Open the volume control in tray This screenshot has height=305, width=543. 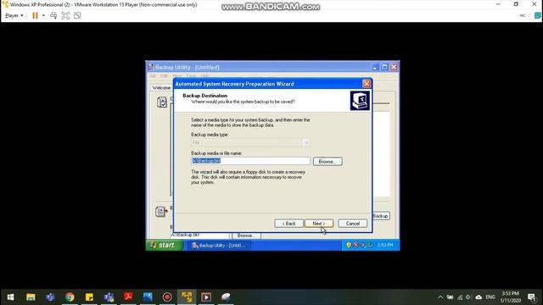468,297
